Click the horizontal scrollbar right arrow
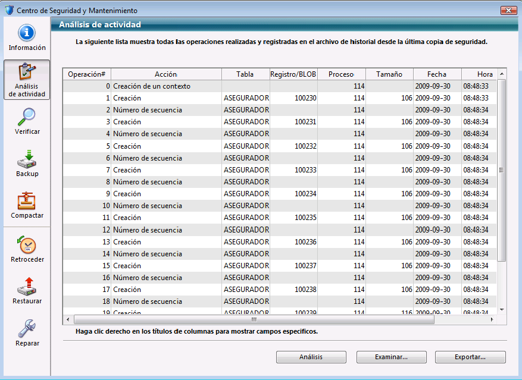The height and width of the screenshot is (380, 522). pos(492,319)
